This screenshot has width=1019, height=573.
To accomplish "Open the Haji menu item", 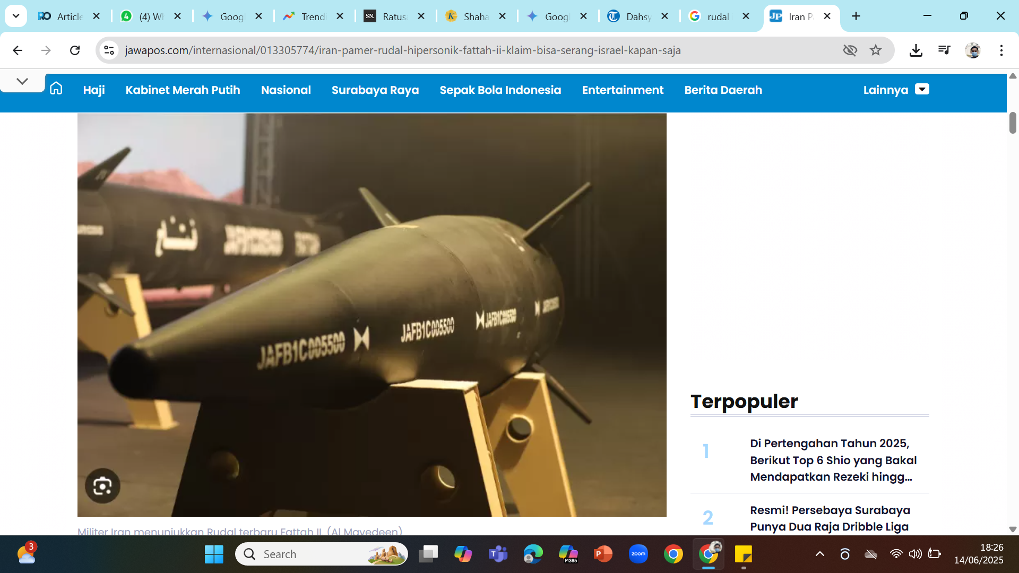I will [x=94, y=90].
